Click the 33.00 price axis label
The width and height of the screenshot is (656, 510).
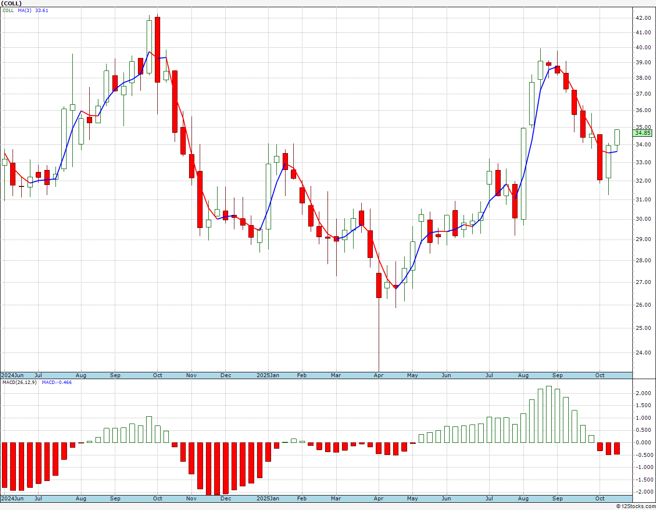pos(643,162)
